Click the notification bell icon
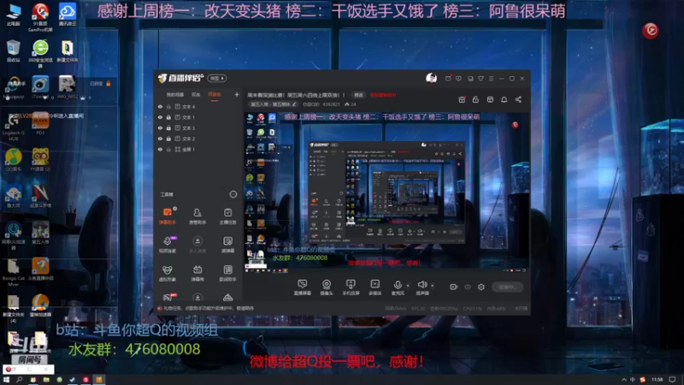The height and width of the screenshot is (385, 684). (x=504, y=99)
